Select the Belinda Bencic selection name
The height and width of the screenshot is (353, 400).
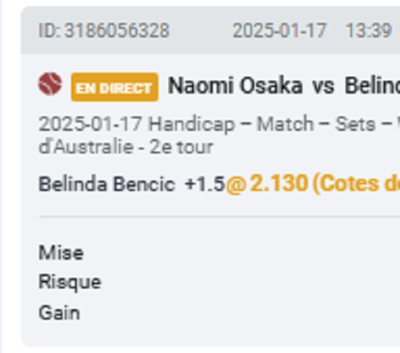(x=107, y=184)
